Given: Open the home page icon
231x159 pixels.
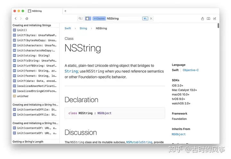Looking at the screenshot, I should pyautogui.click(x=27, y=19).
